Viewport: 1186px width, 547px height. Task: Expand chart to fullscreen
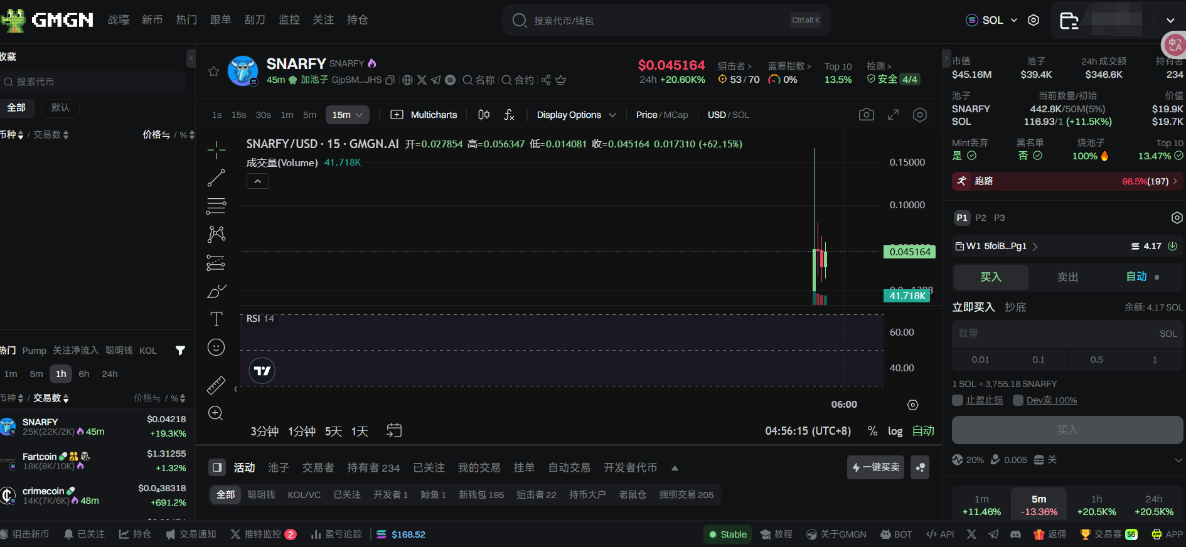(x=893, y=115)
